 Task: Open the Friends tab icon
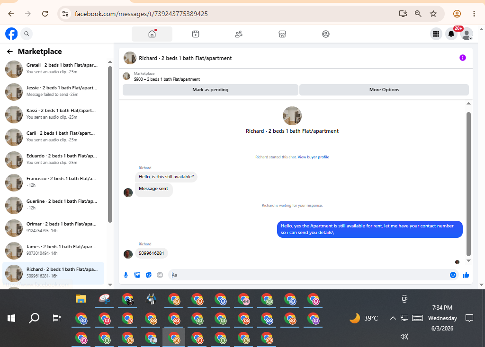click(x=239, y=34)
